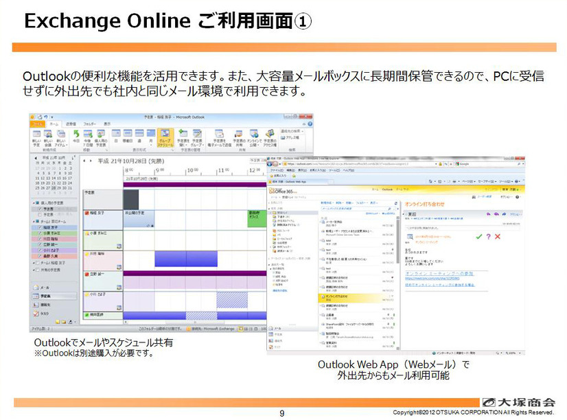Click Forward arrow icon in OWA message
Screen dimensions: 567x420
504,214
